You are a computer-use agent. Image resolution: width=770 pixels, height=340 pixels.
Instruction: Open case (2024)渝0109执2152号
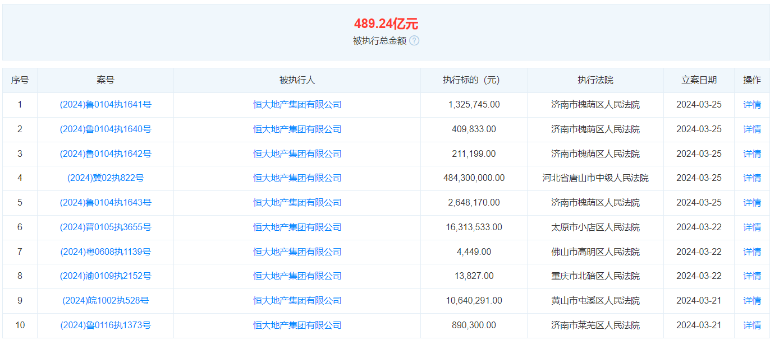[106, 276]
